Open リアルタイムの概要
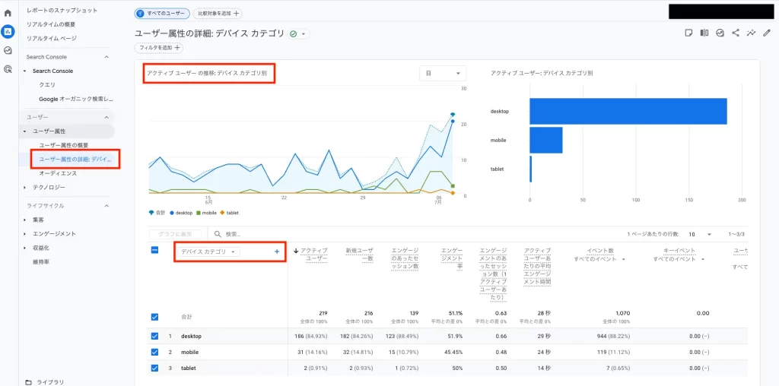The image size is (779, 386). 51,24
